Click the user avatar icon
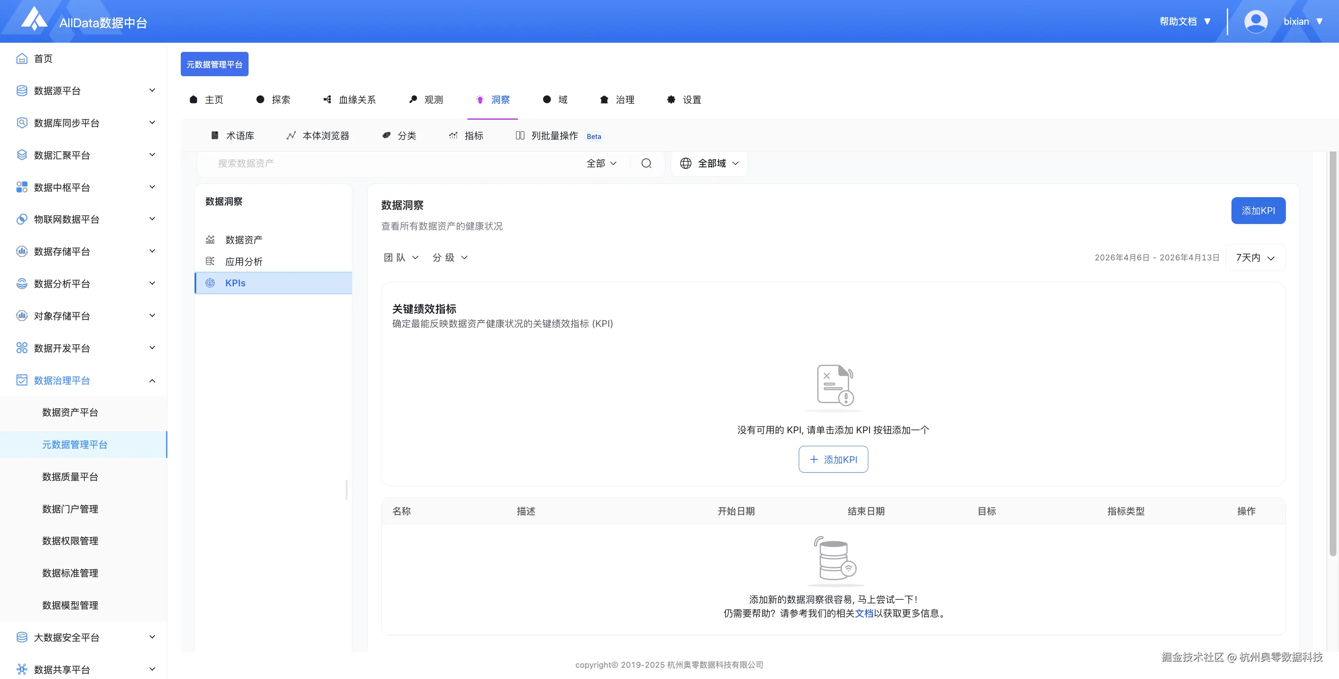The width and height of the screenshot is (1339, 679). 1255,22
